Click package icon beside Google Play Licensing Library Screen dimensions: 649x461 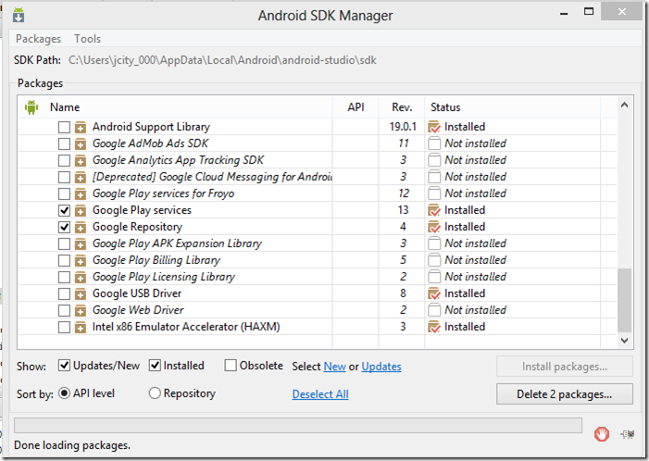point(81,277)
